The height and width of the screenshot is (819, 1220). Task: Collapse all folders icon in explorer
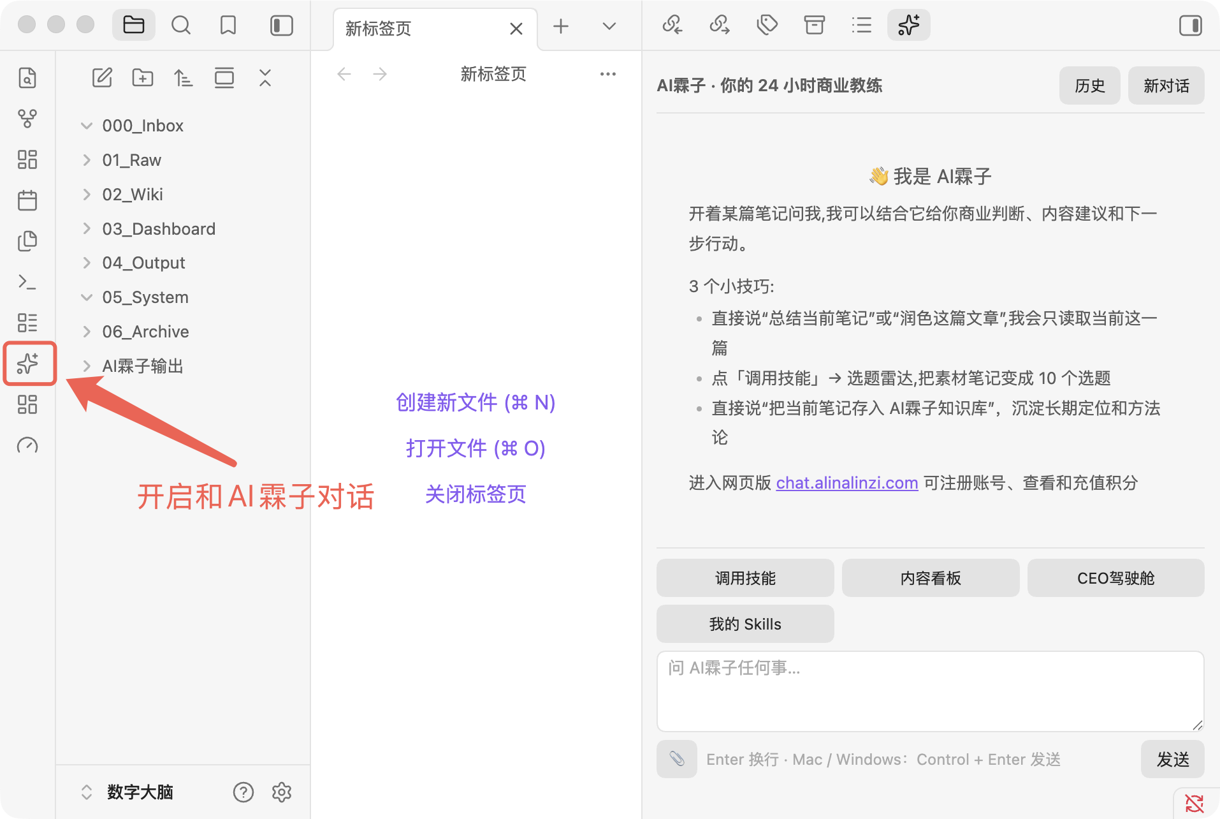point(265,78)
